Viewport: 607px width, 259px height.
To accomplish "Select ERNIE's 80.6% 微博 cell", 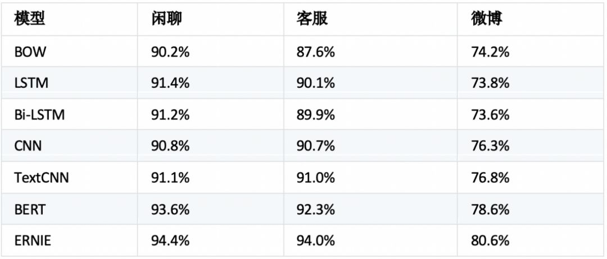I will tap(491, 241).
